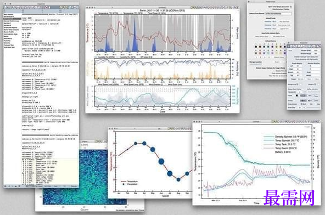Pick the olive swatch in top Default Colors row
Image resolution: width=325 pixels, height=215 pixels.
pyautogui.click(x=276, y=47)
